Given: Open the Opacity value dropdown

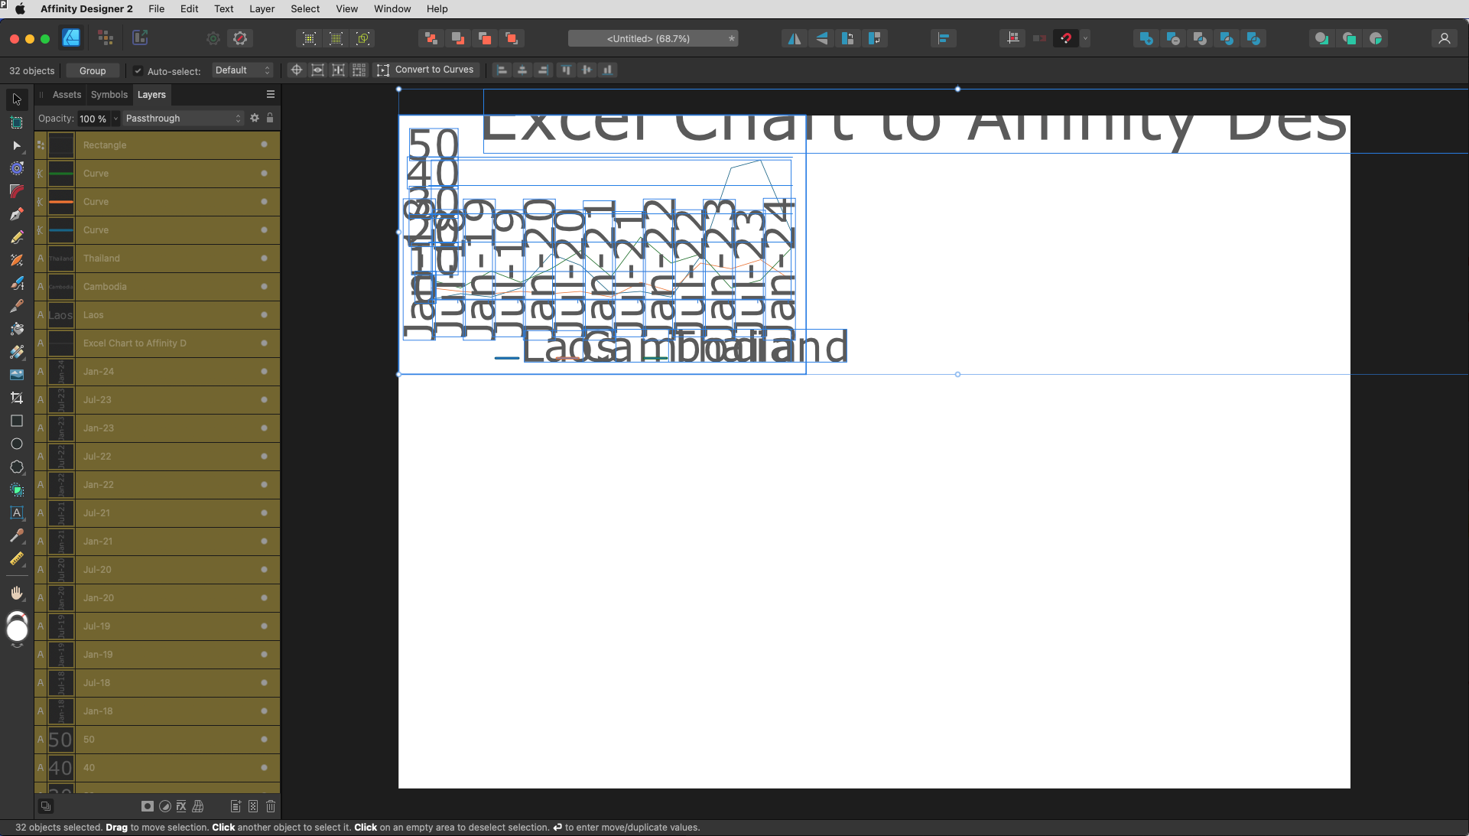Looking at the screenshot, I should tap(115, 119).
